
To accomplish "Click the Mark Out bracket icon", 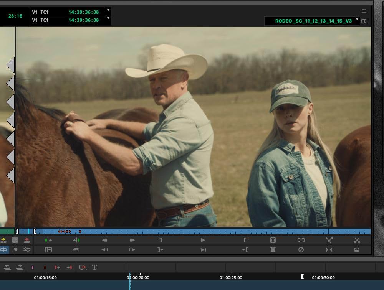I will (x=161, y=241).
